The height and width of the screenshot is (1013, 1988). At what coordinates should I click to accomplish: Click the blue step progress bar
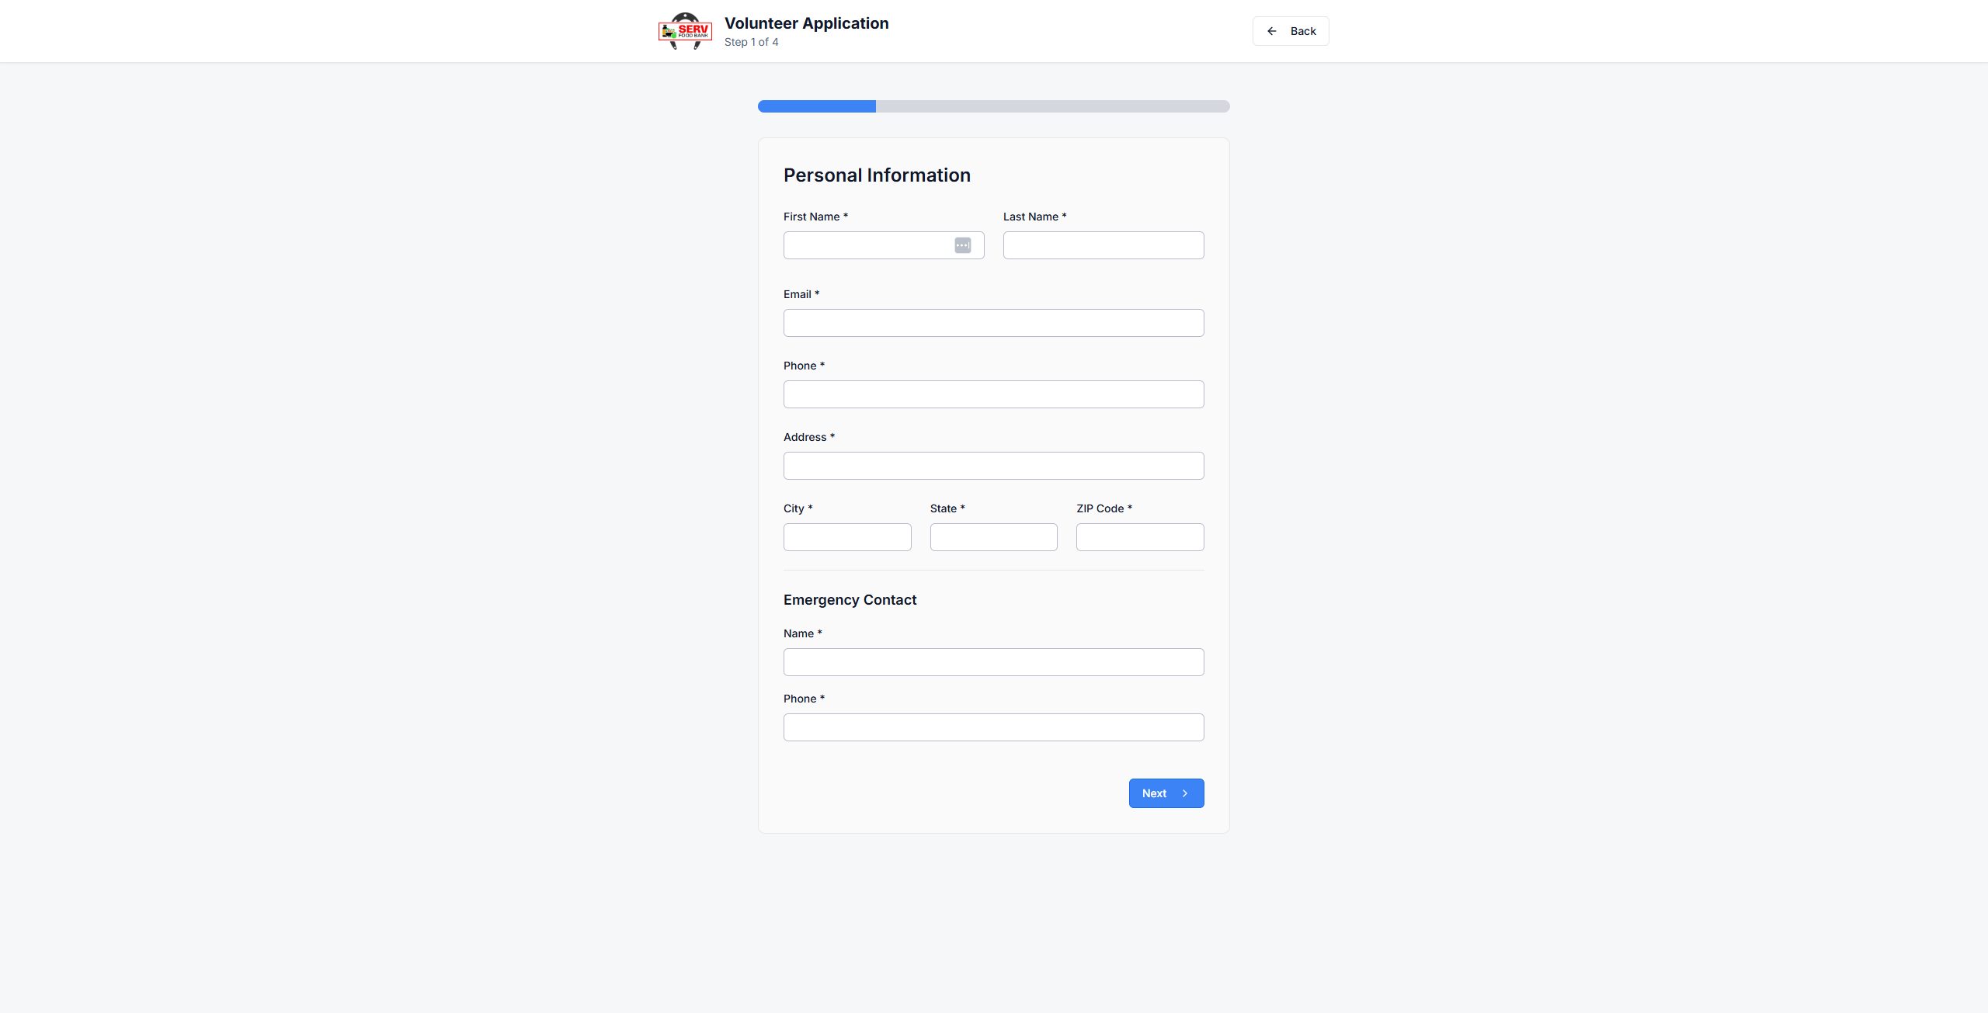tap(817, 106)
